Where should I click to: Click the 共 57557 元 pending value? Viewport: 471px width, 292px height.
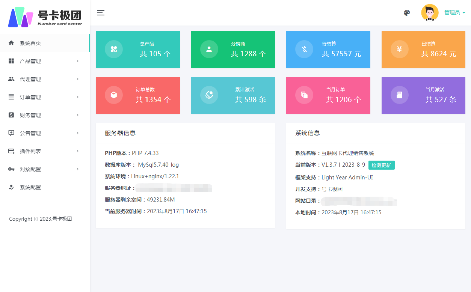[x=341, y=54]
